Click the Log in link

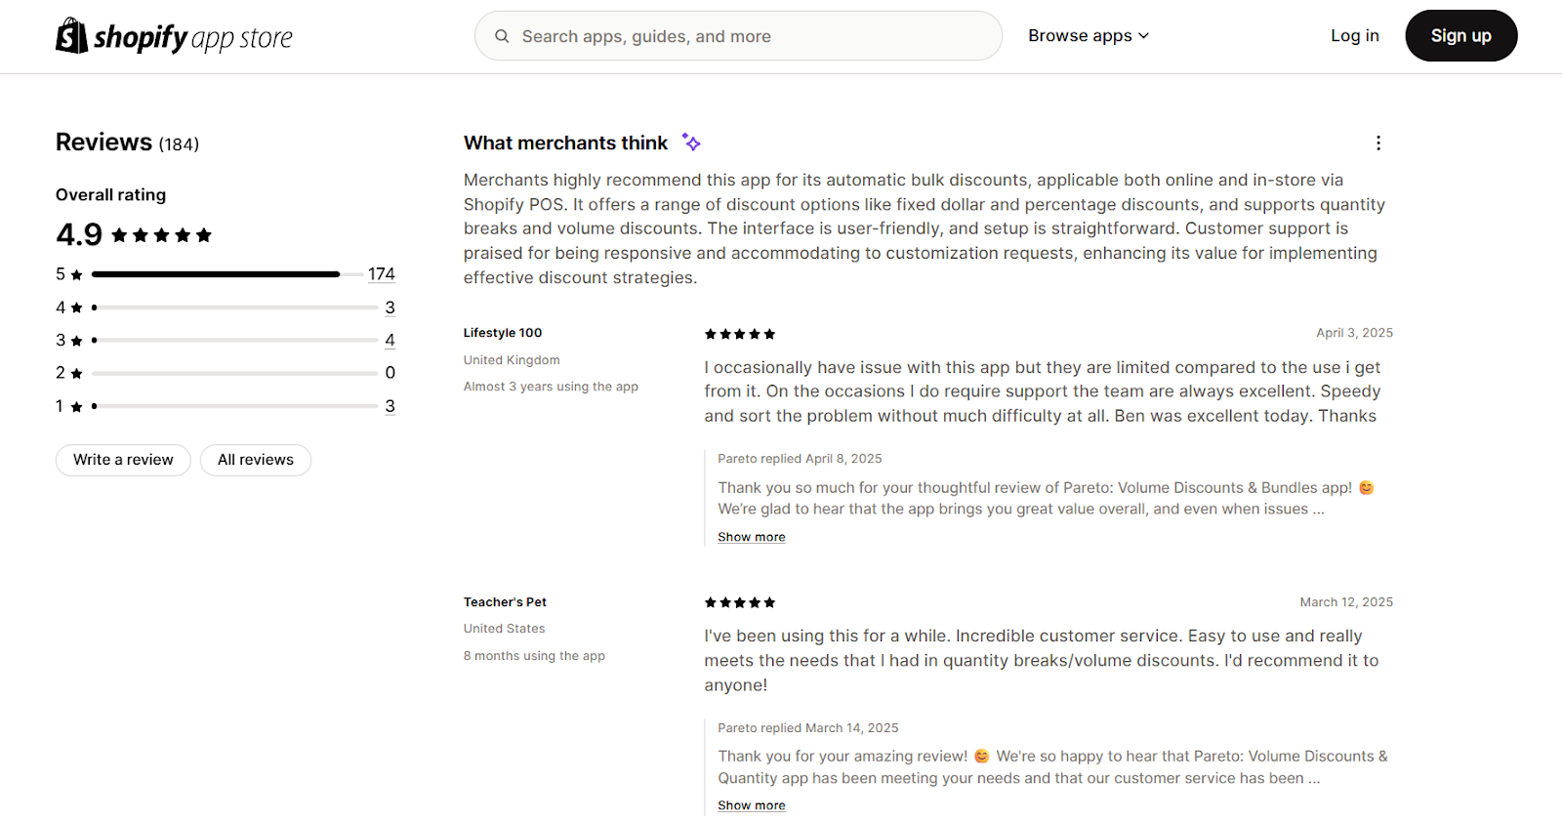tap(1354, 36)
